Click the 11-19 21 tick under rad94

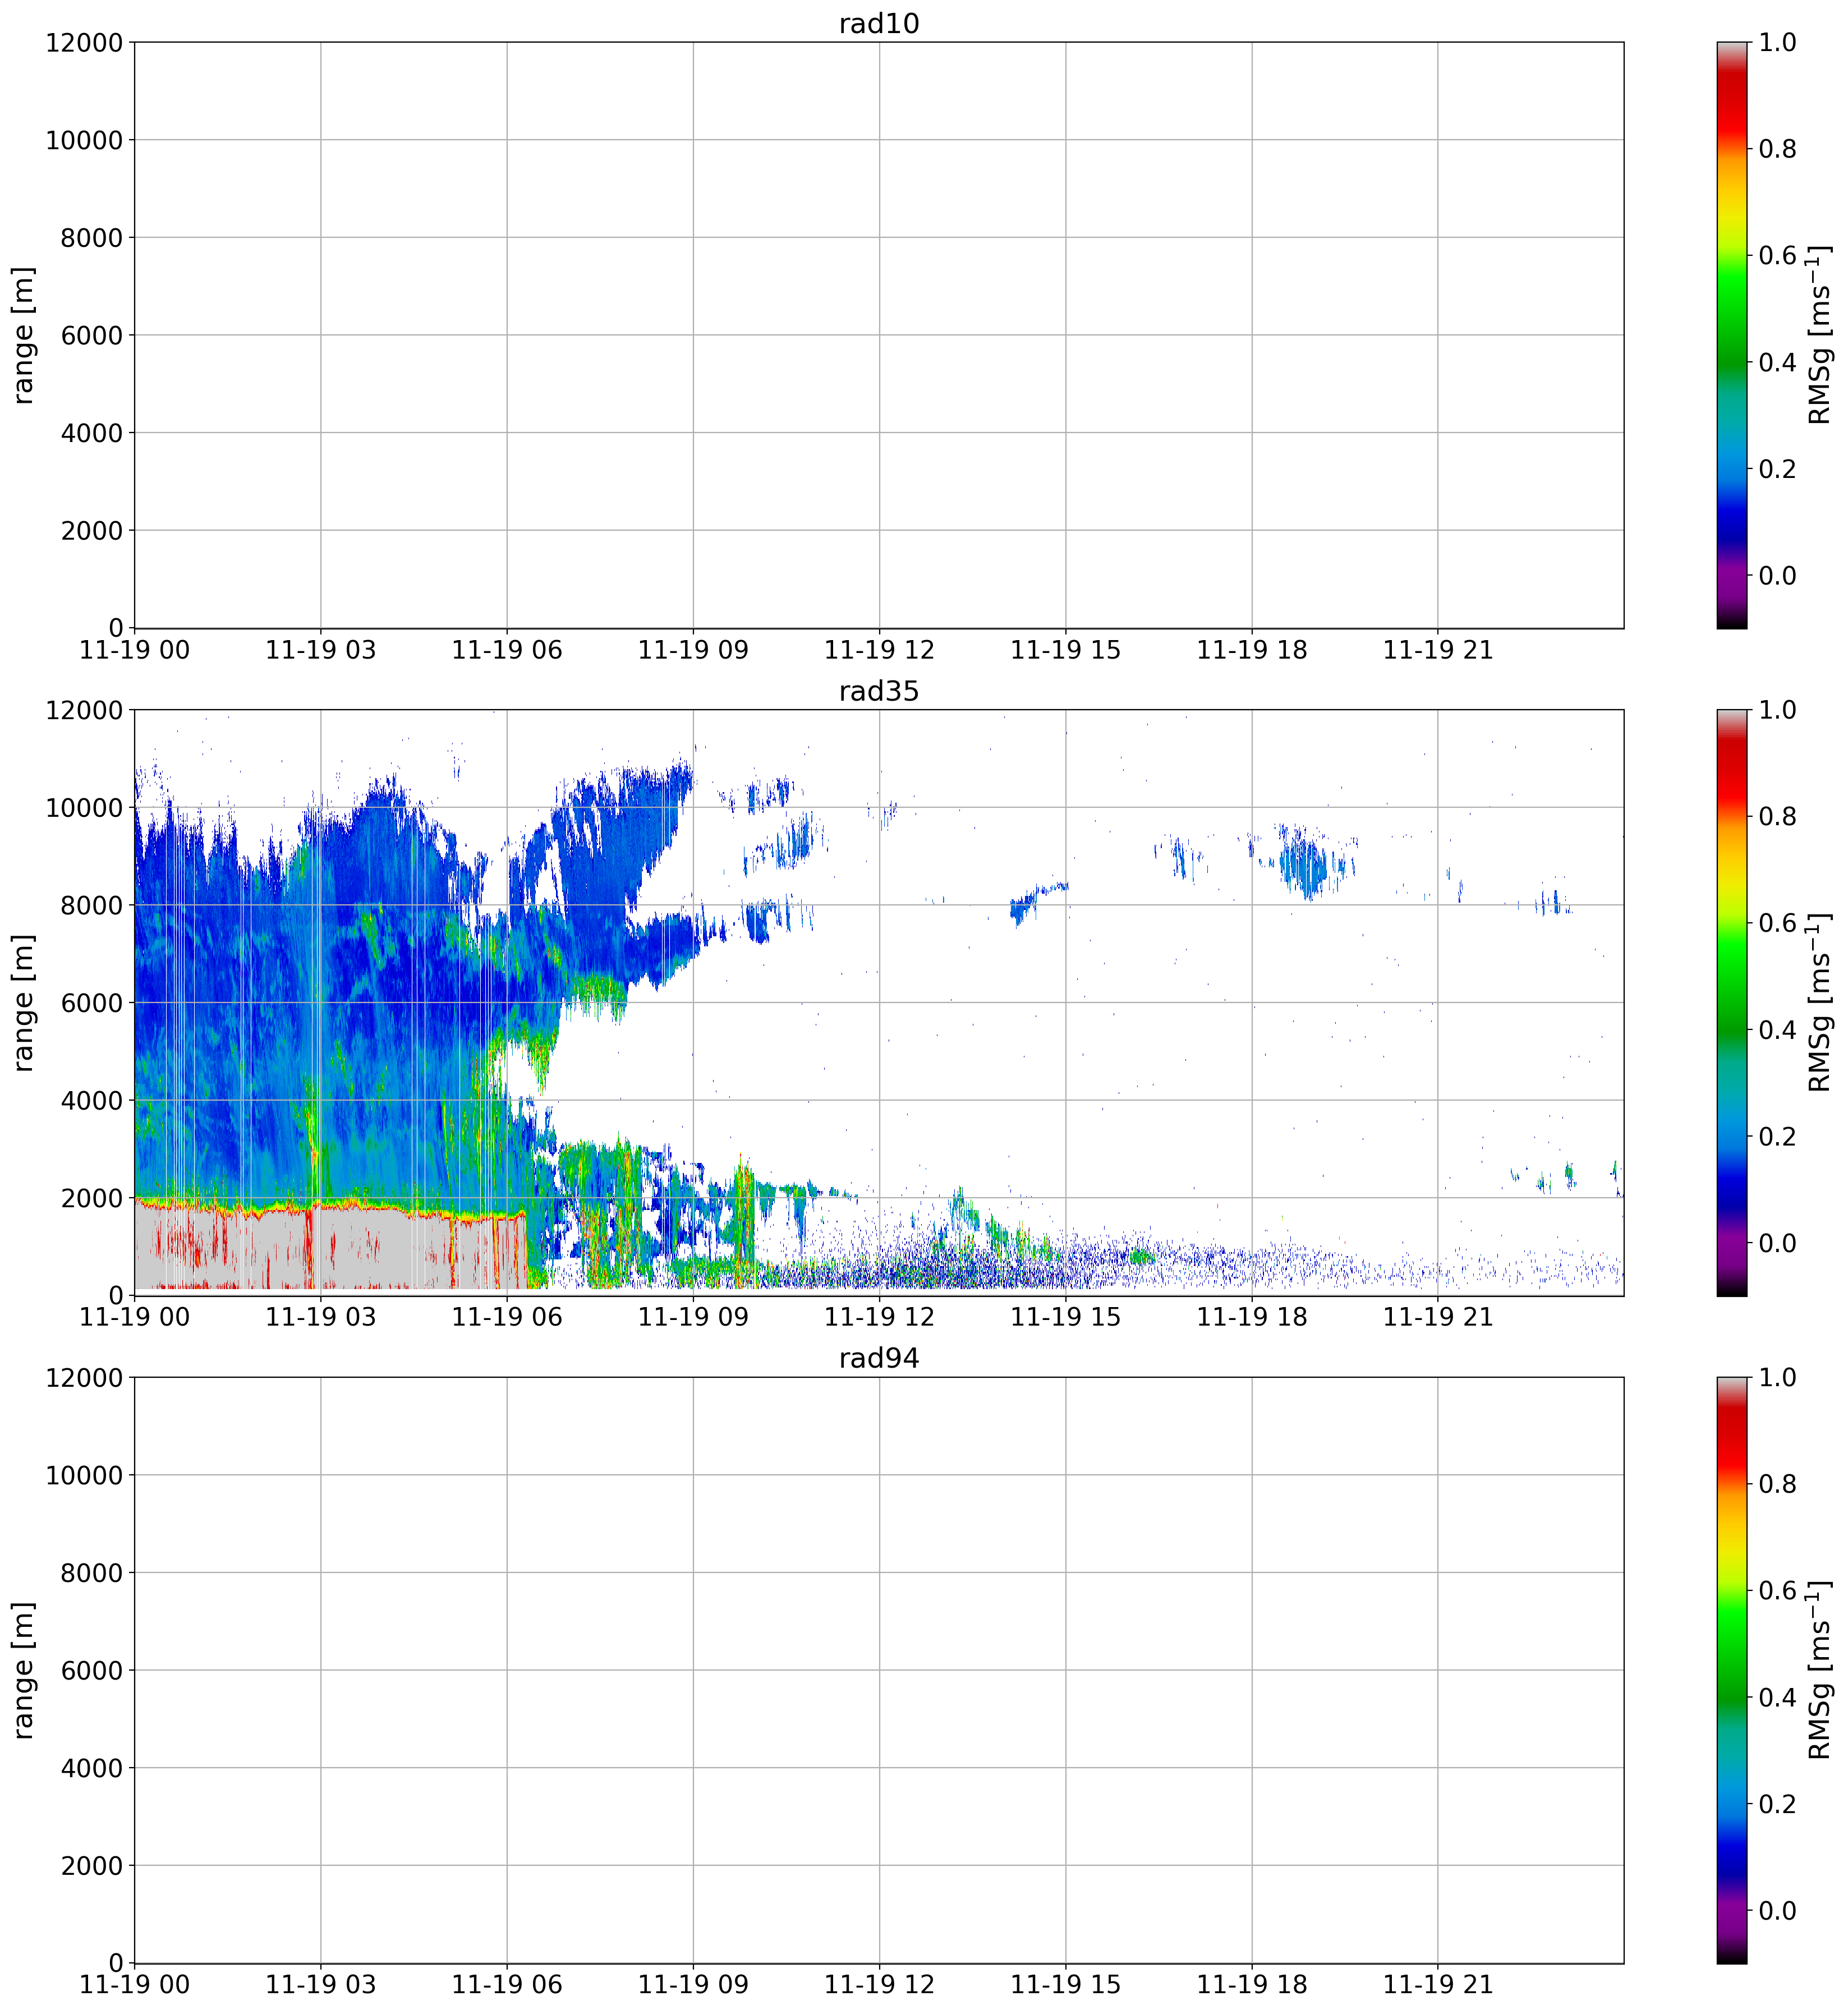coord(1437,1985)
